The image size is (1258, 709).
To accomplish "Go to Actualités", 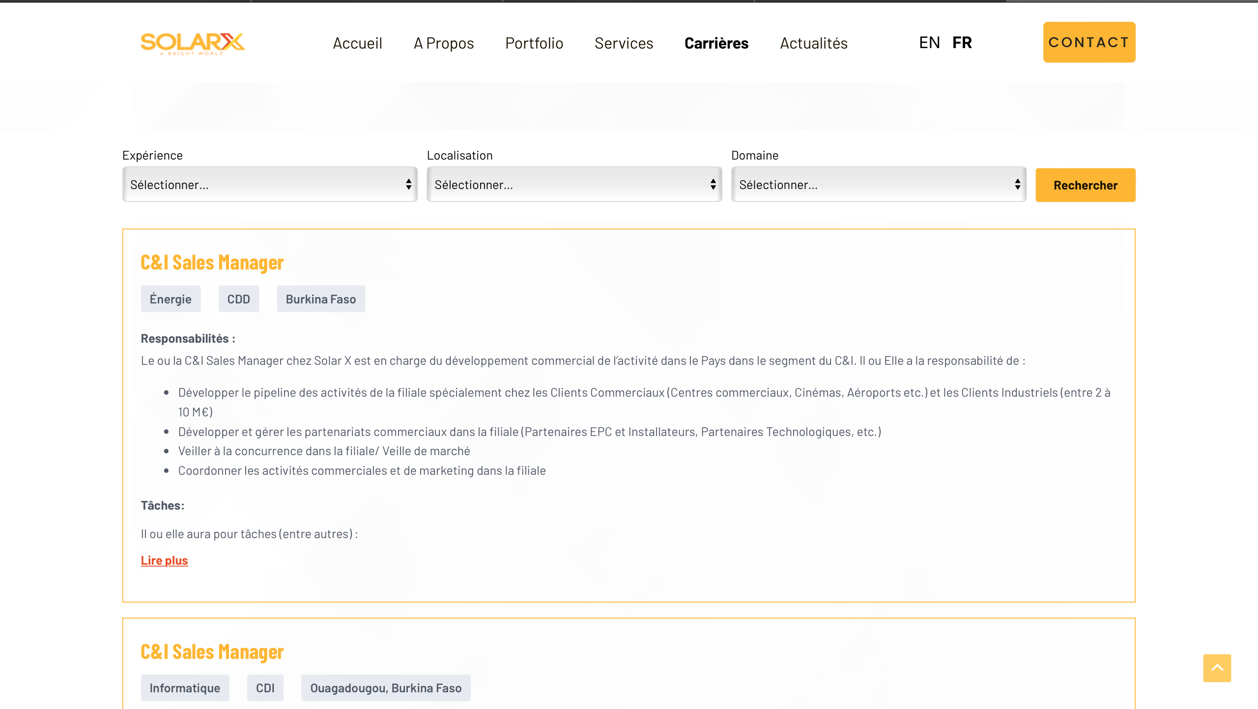I will 813,43.
